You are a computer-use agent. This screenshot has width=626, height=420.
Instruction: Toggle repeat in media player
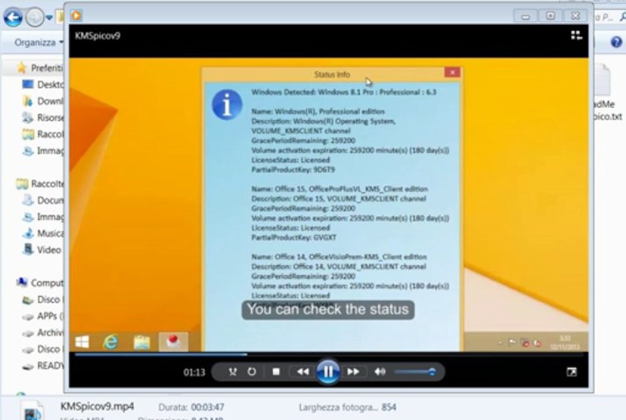point(251,372)
